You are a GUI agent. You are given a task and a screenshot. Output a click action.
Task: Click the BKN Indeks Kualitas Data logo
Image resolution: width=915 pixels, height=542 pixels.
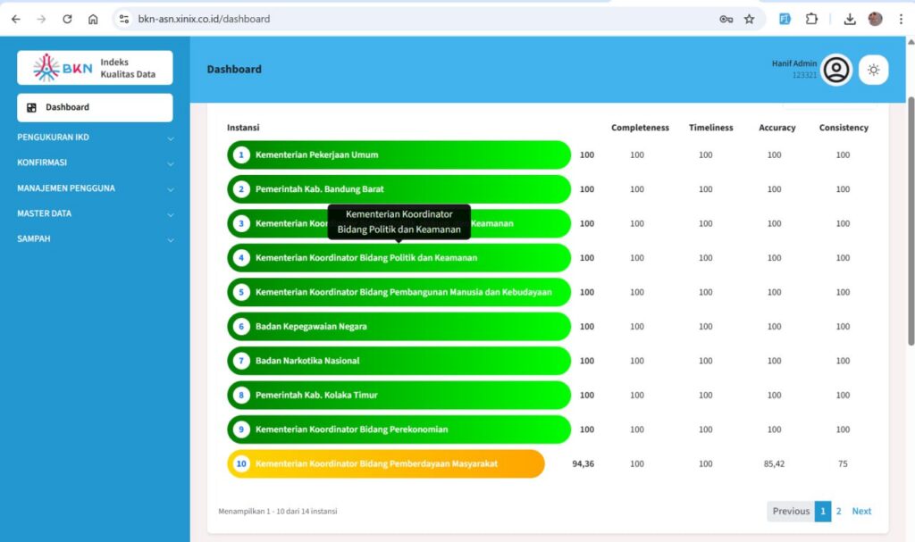click(x=95, y=68)
